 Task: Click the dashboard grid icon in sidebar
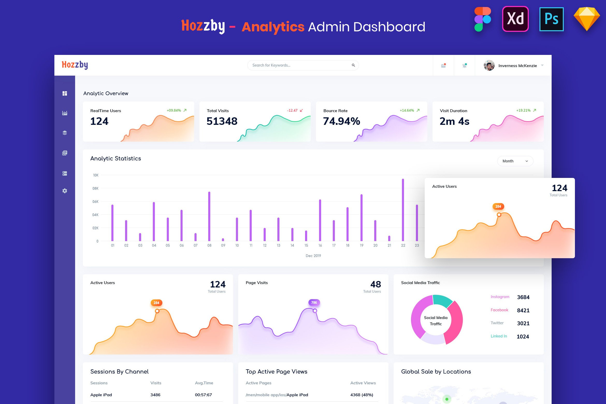tap(64, 93)
